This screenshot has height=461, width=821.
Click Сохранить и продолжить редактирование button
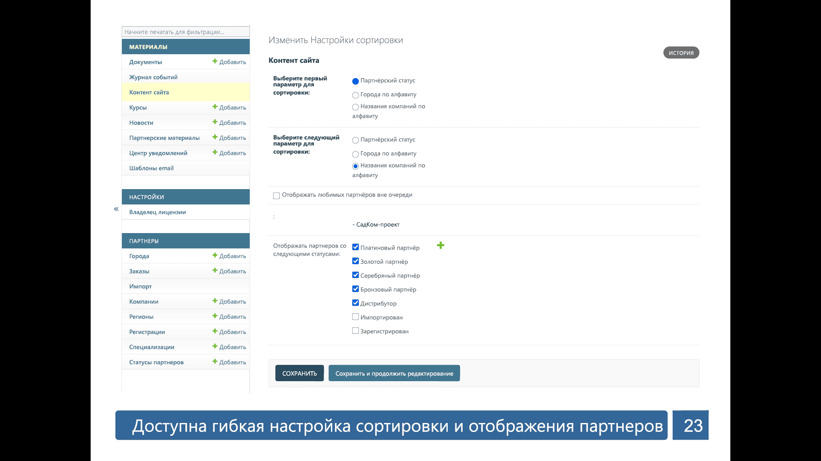coord(394,373)
